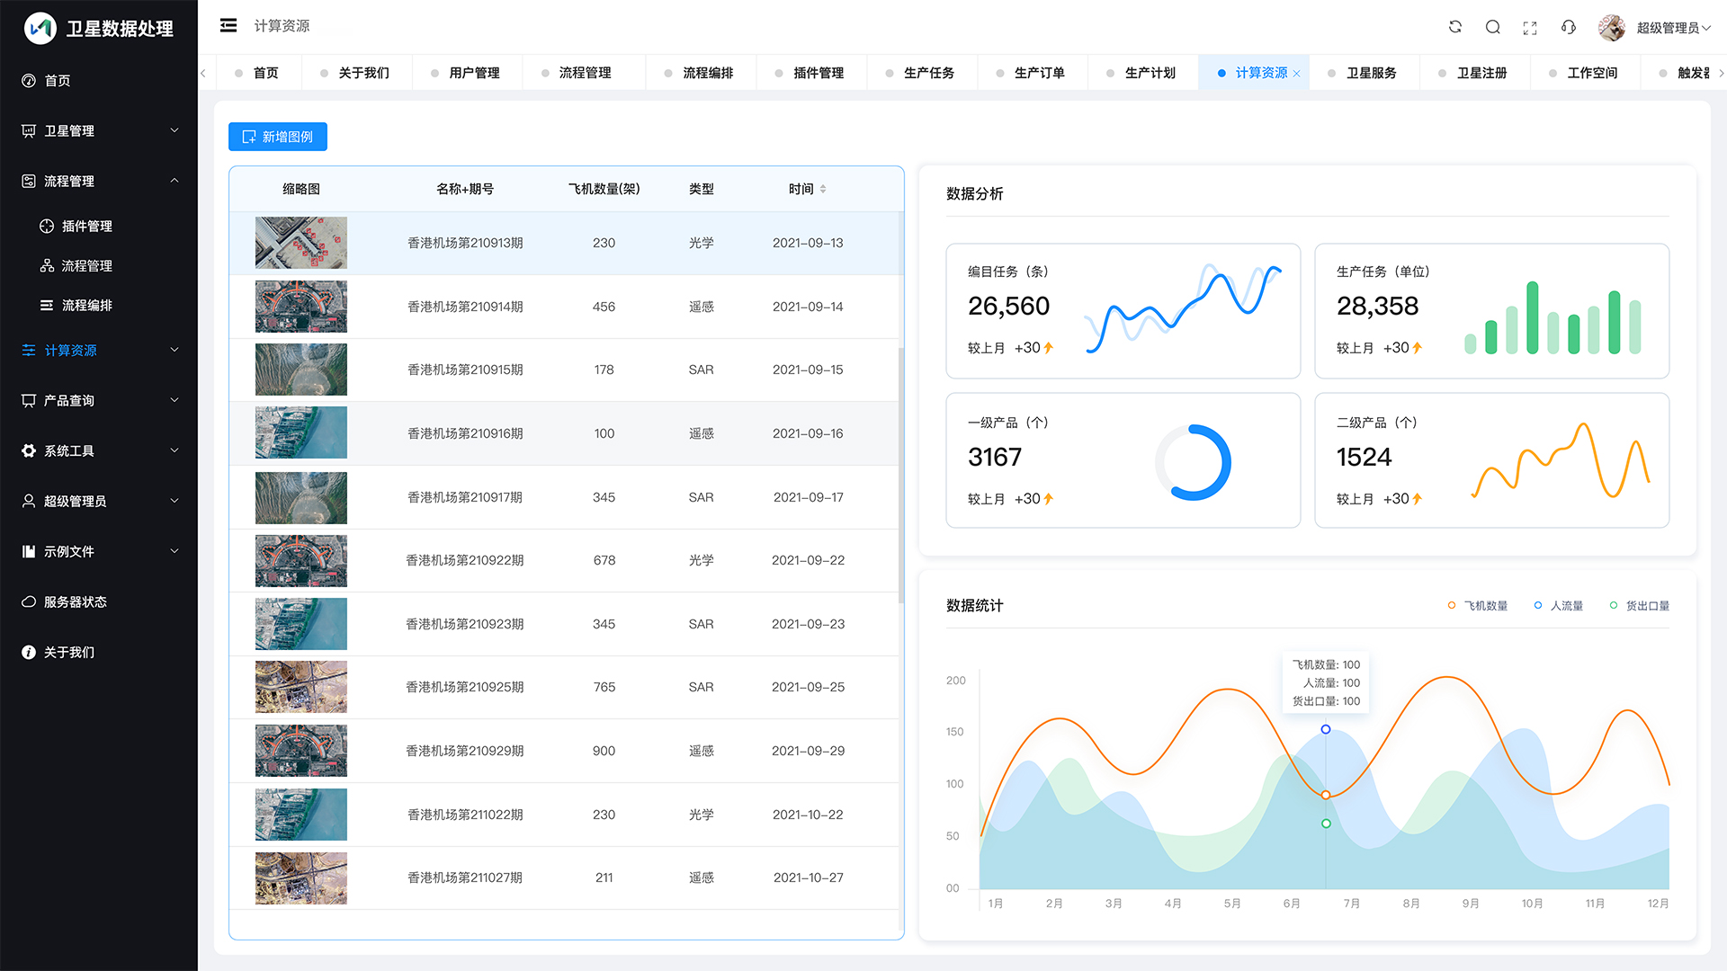This screenshot has height=971, width=1727.
Task: Select the 超级管理员 person icon in sidebar
Action: coord(29,502)
